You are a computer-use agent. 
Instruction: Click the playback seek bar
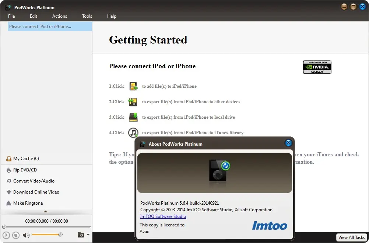[47, 227]
